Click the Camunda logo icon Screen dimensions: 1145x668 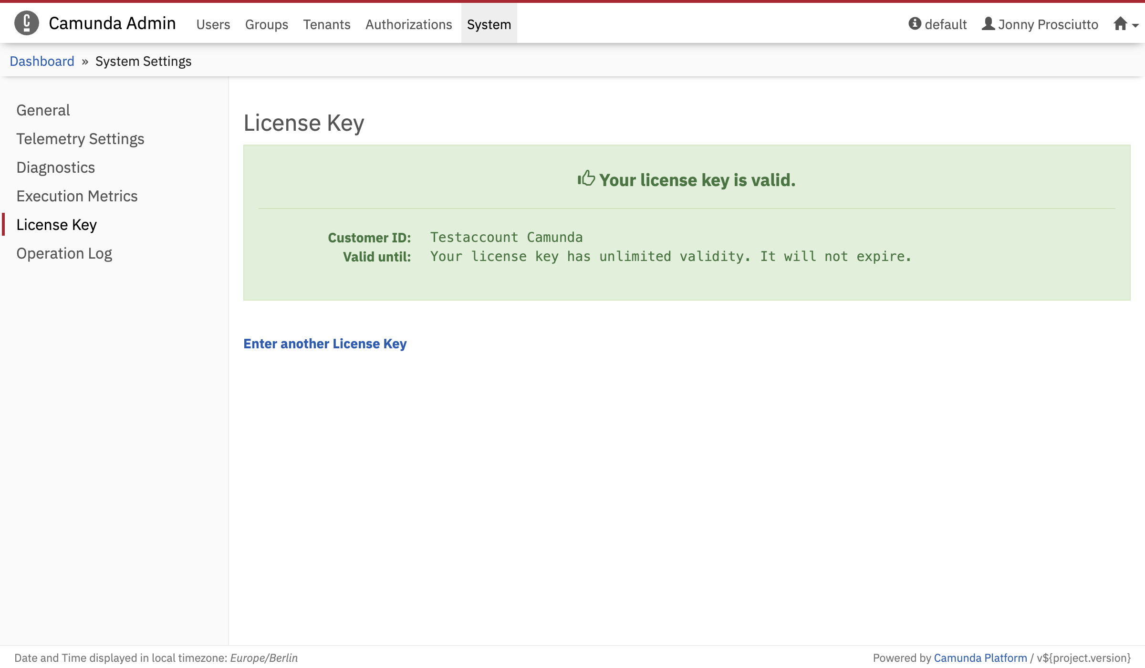tap(27, 23)
